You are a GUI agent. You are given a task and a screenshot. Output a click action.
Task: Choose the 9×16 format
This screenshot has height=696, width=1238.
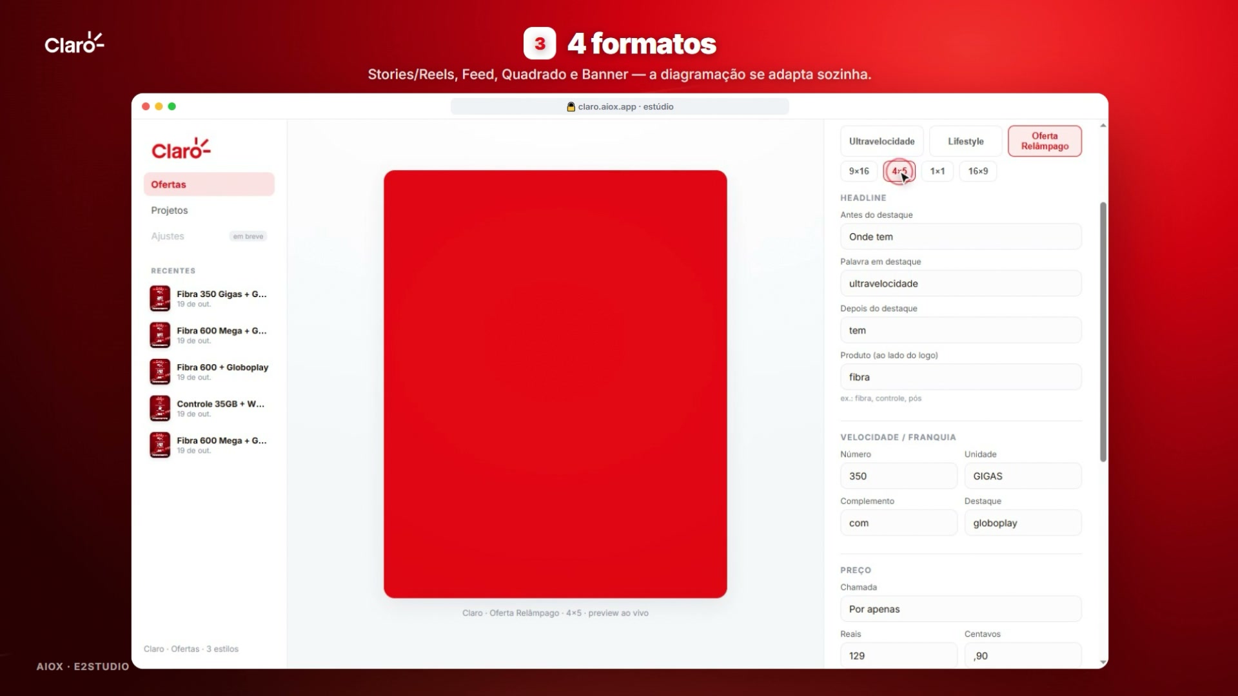coord(859,171)
